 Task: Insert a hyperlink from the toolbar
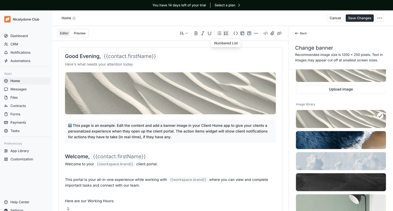point(279,33)
